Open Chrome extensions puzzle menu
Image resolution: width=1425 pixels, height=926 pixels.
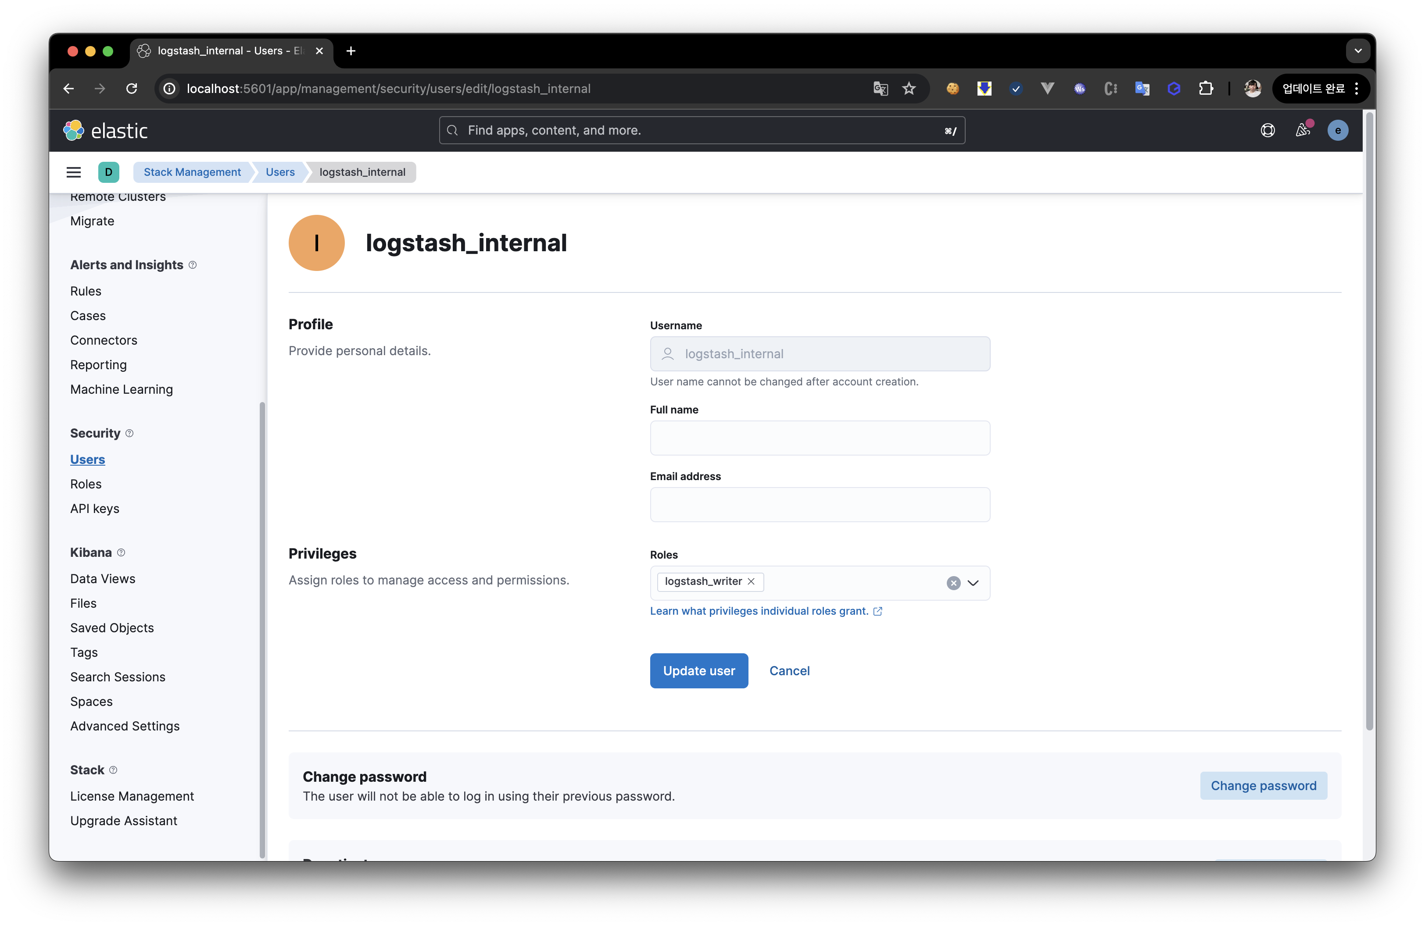pyautogui.click(x=1205, y=89)
